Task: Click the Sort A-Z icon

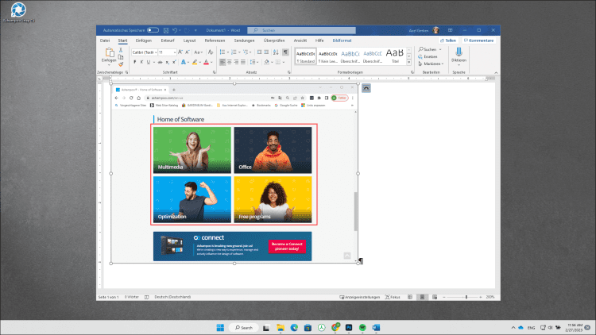Action: pos(276,52)
